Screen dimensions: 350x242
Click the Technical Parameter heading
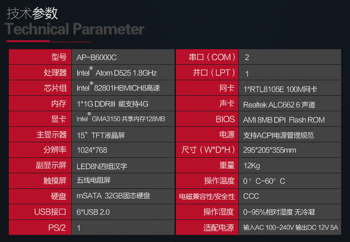click(74, 29)
